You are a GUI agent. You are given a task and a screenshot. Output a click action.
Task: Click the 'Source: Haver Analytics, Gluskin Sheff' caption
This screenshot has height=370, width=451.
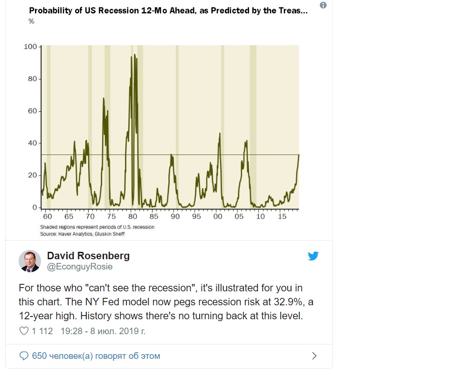(x=82, y=234)
